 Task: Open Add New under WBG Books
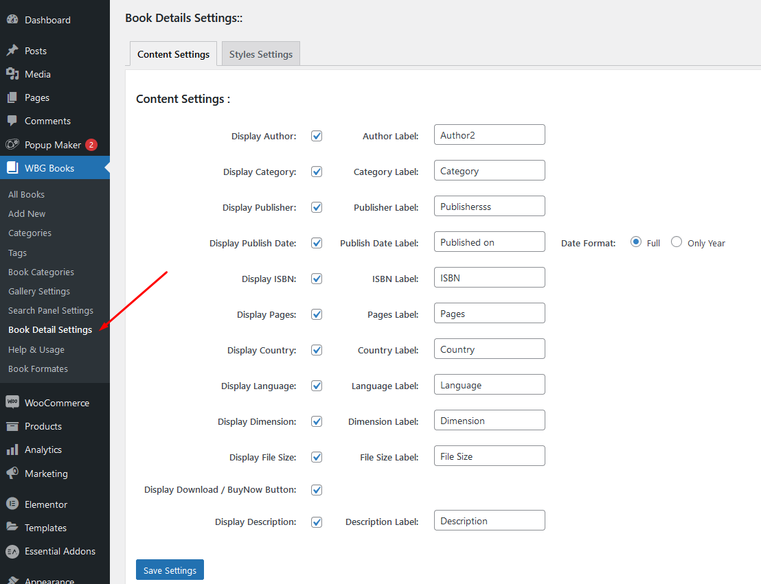pyautogui.click(x=27, y=214)
